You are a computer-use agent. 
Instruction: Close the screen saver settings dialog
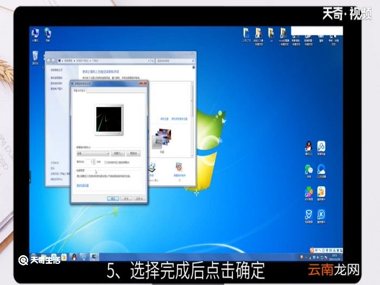(x=143, y=84)
